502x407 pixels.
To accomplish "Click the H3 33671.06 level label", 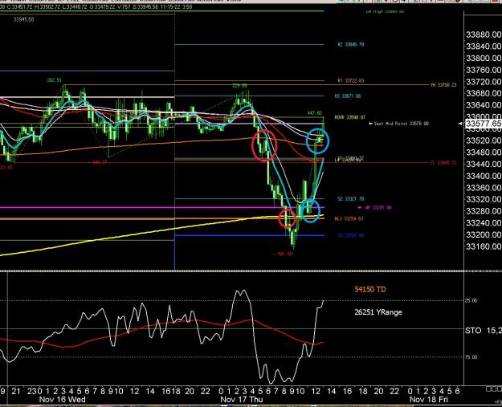I will click(x=347, y=96).
